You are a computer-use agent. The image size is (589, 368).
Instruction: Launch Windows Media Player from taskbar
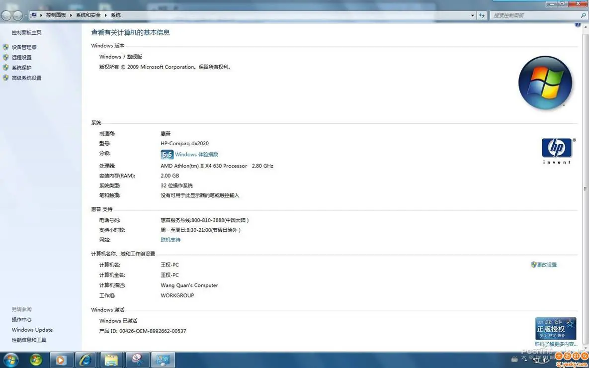[61, 360]
